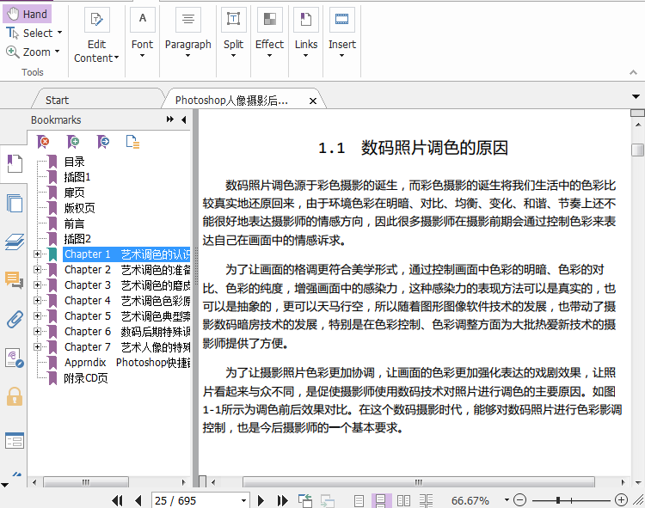The width and height of the screenshot is (645, 508).
Task: Expand the Chapter 1 bookmark node
Action: click(37, 254)
